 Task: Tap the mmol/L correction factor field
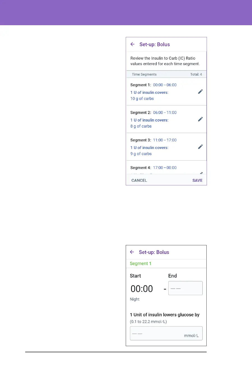pos(166,333)
